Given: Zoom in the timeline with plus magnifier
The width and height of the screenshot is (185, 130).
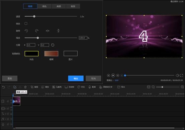Looking at the screenshot, I should tap(182, 87).
